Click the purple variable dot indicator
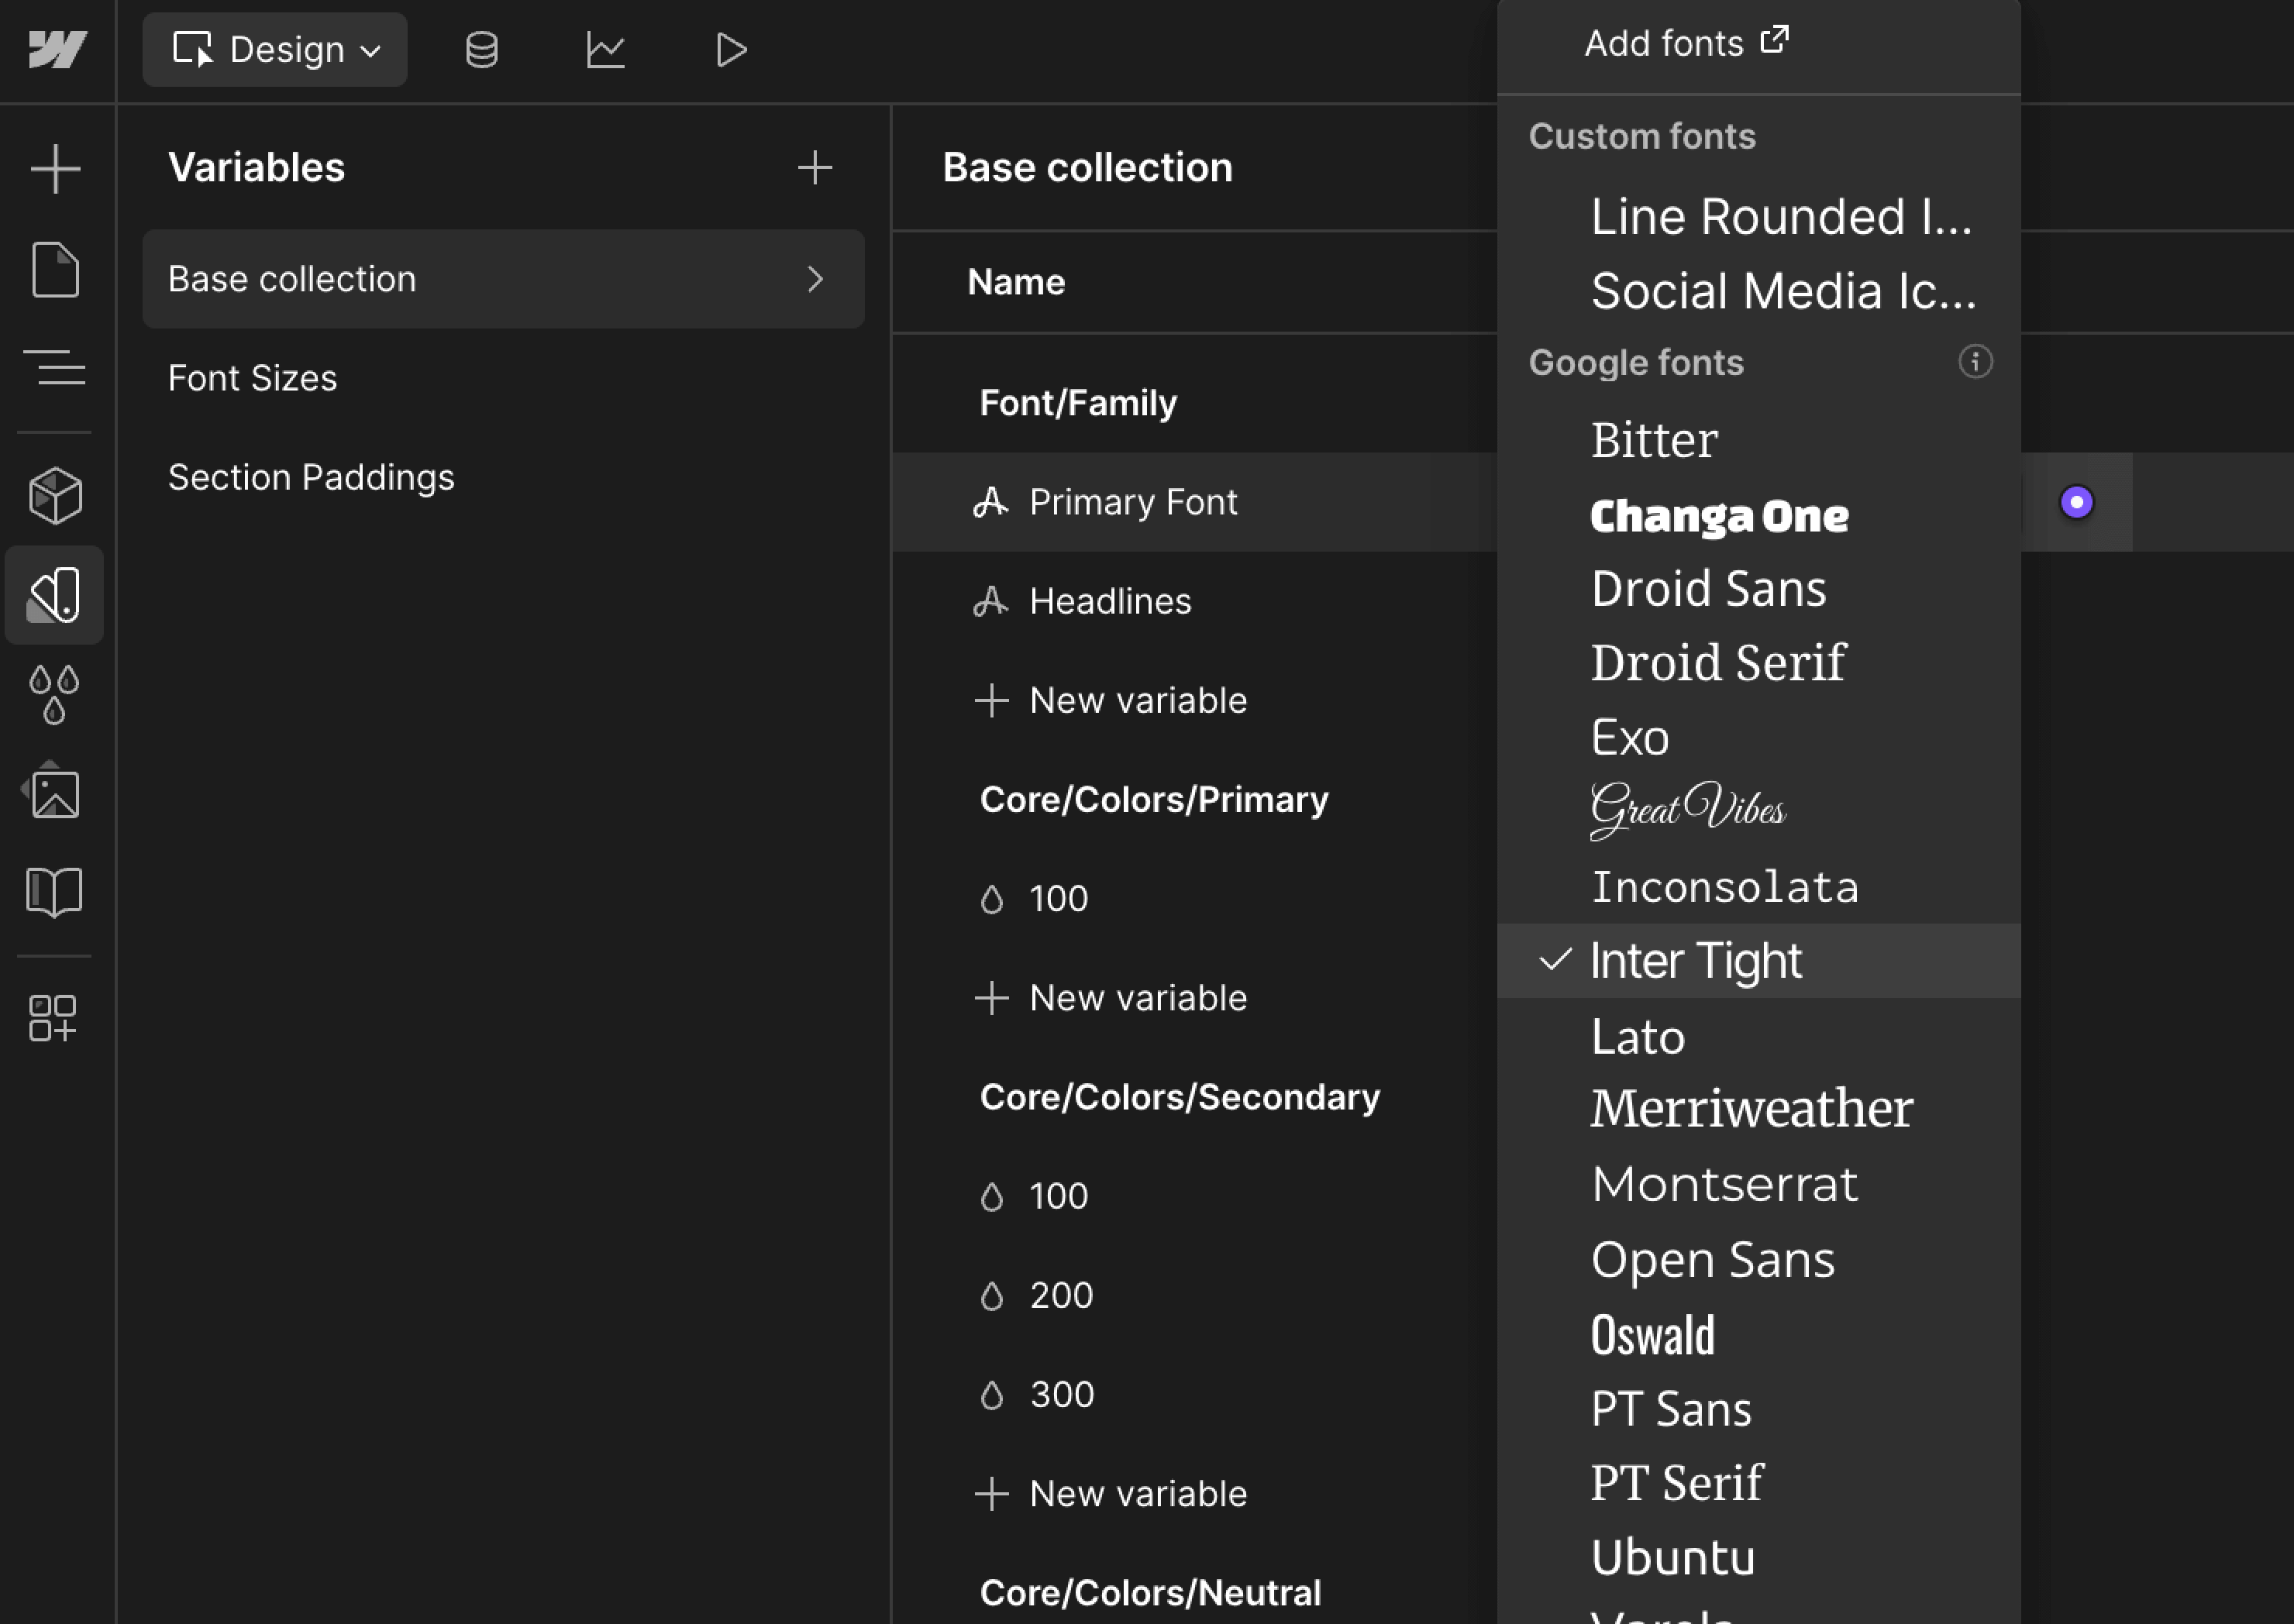This screenshot has width=2294, height=1624. point(2076,502)
